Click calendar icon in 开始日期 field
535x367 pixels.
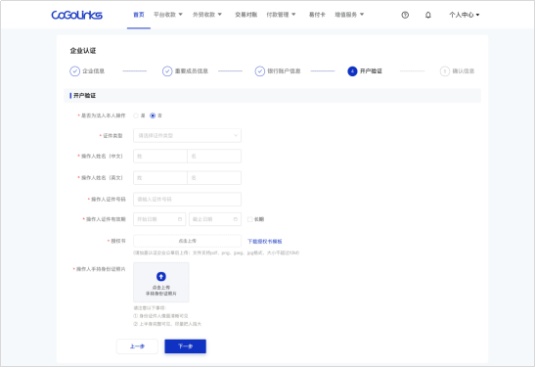(x=180, y=219)
